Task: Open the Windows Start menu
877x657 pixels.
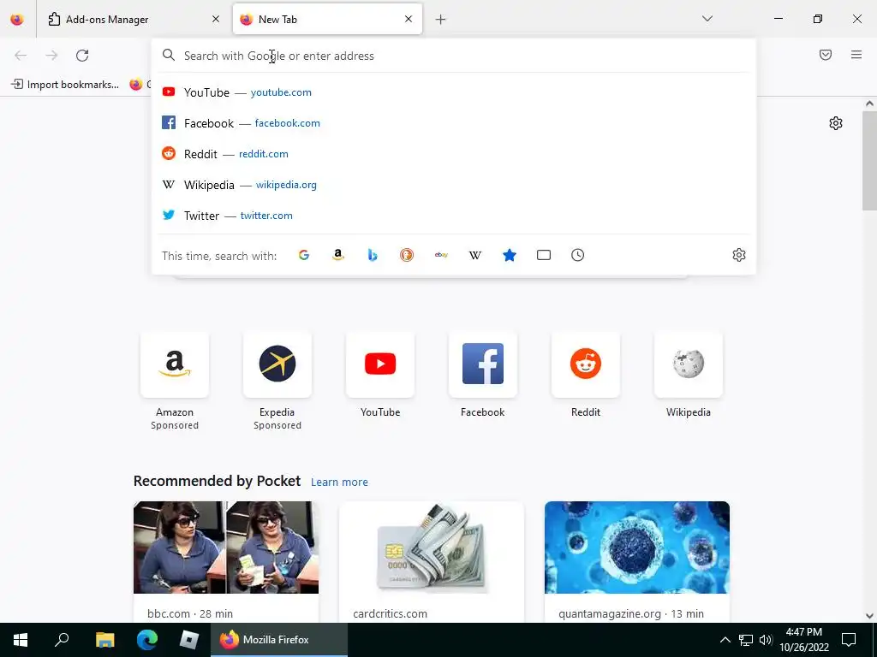Action: (21, 640)
